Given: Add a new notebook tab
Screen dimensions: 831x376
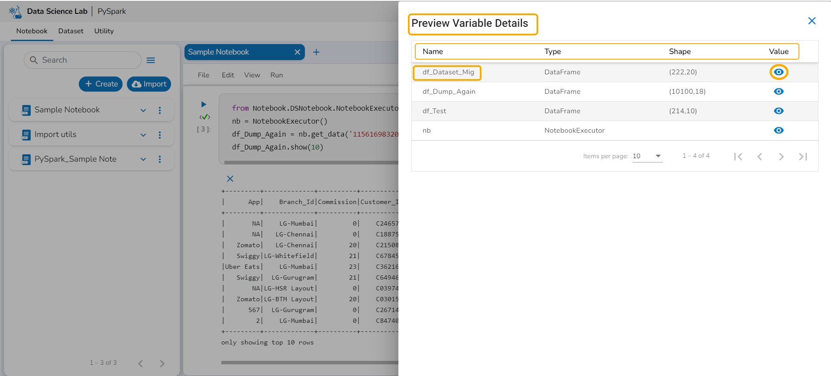Looking at the screenshot, I should point(317,52).
